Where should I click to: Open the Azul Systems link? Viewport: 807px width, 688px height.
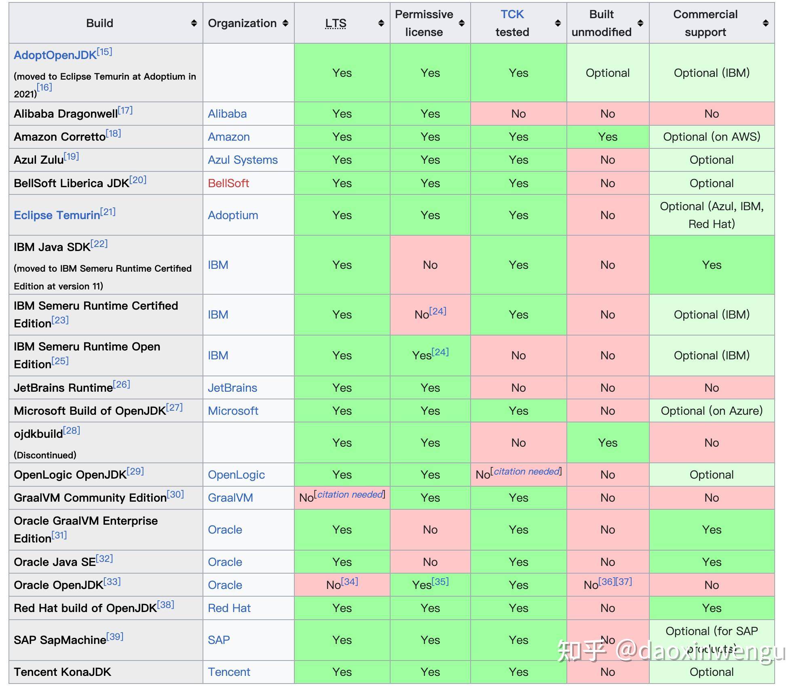(243, 160)
